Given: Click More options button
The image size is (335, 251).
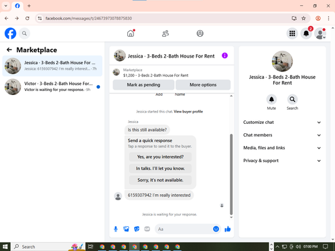Looking at the screenshot, I should click(203, 85).
